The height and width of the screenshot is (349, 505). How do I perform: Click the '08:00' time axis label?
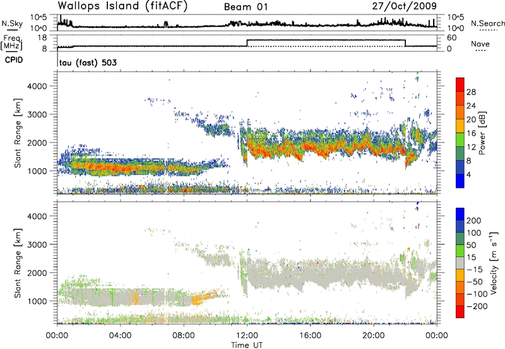(183, 336)
